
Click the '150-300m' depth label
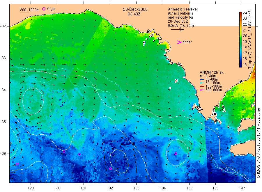(x=214, y=86)
